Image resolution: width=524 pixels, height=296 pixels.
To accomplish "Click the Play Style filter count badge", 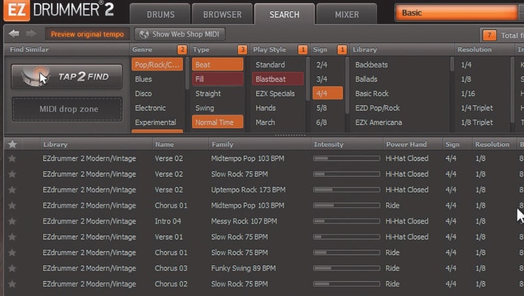I will tap(303, 50).
